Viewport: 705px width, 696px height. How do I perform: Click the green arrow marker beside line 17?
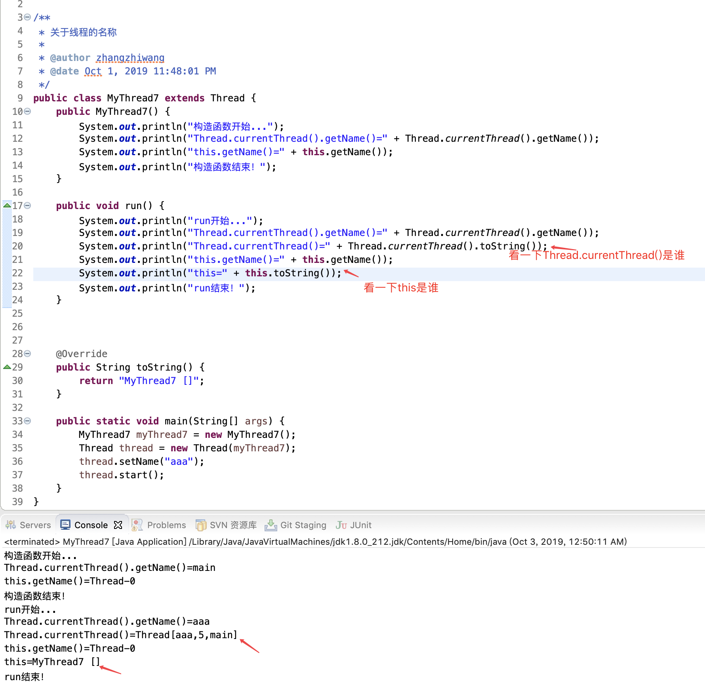tap(7, 205)
